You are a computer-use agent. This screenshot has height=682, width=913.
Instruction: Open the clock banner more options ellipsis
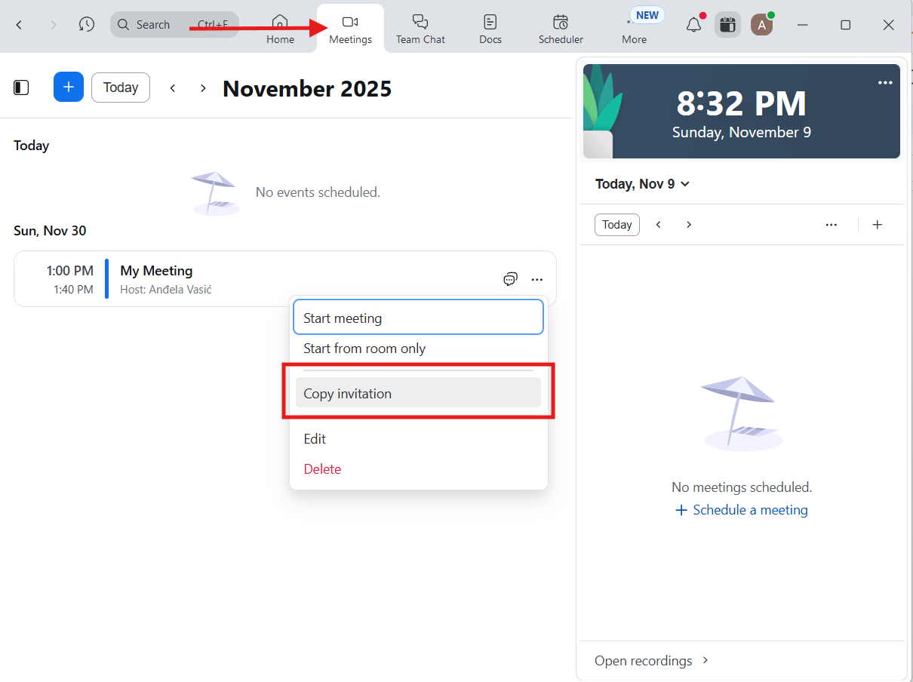885,83
